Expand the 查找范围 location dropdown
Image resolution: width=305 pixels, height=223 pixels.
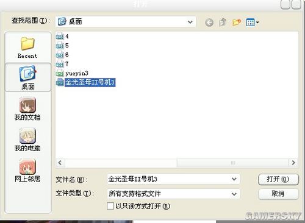pyautogui.click(x=190, y=22)
